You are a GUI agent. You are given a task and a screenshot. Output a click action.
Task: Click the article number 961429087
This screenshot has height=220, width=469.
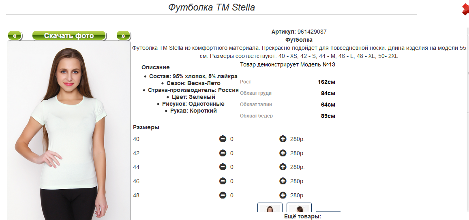pyautogui.click(x=312, y=32)
